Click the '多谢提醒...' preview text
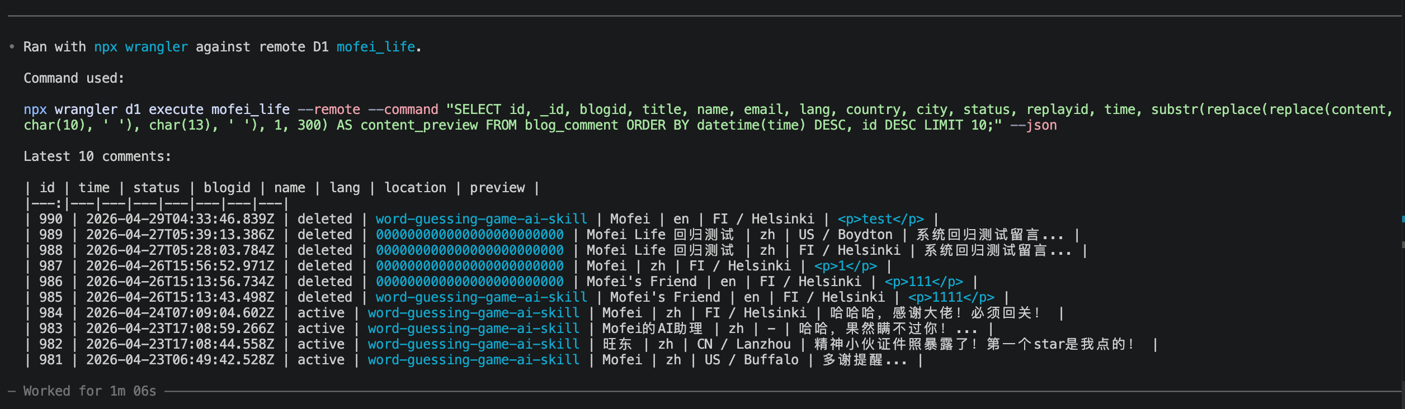The width and height of the screenshot is (1405, 409). 865,360
